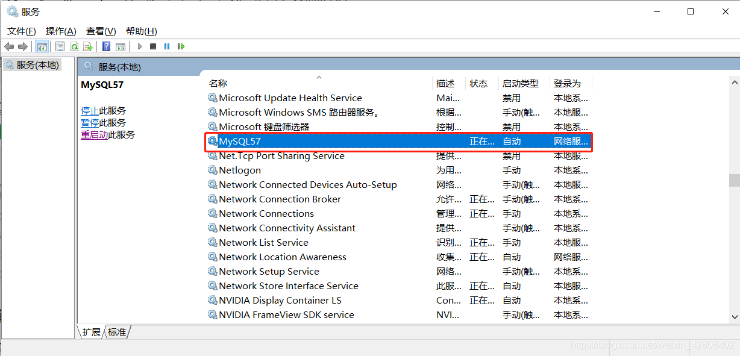Click gear icon of Netlogon row
This screenshot has width=740, height=356.
point(212,170)
